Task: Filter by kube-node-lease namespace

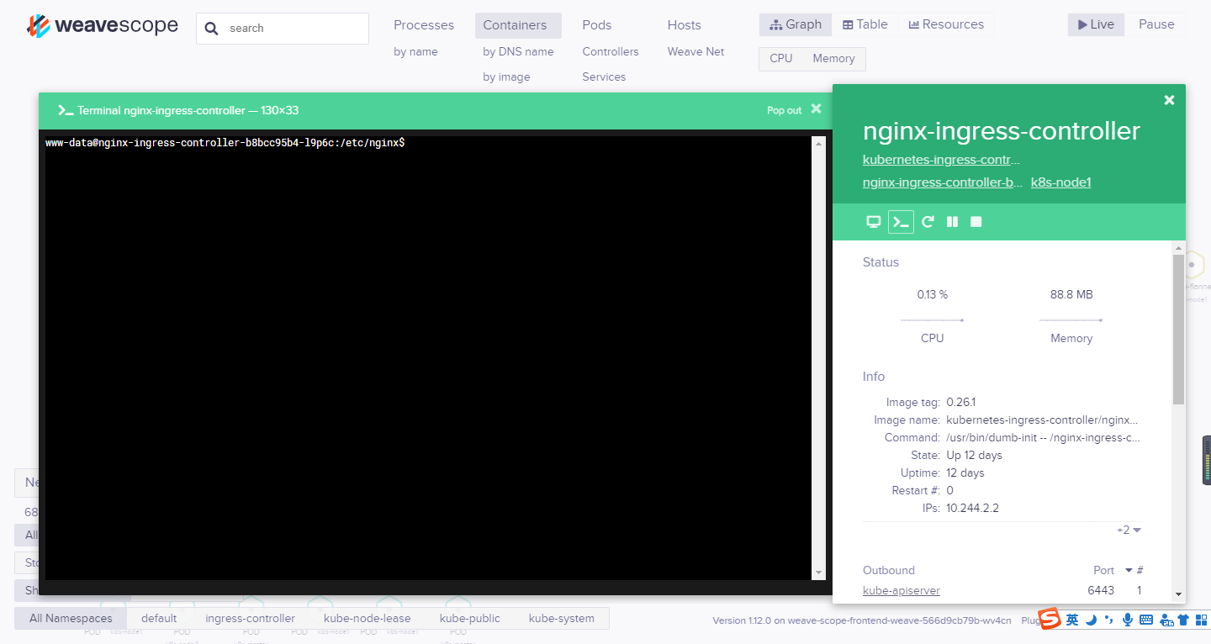Action: point(367,618)
